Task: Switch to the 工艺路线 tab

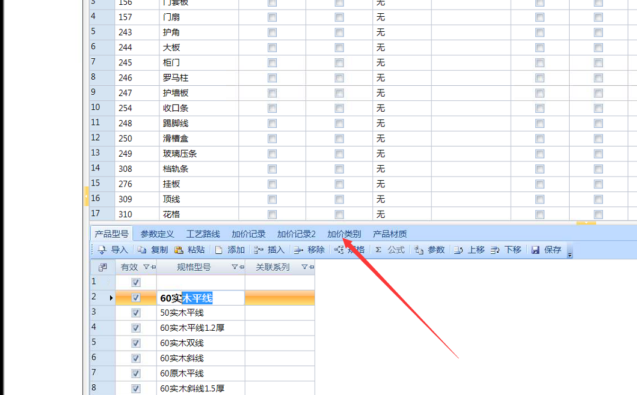Action: [203, 234]
